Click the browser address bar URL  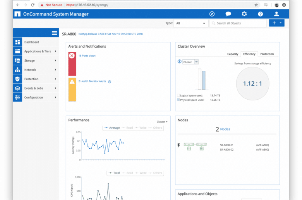click(87, 5)
